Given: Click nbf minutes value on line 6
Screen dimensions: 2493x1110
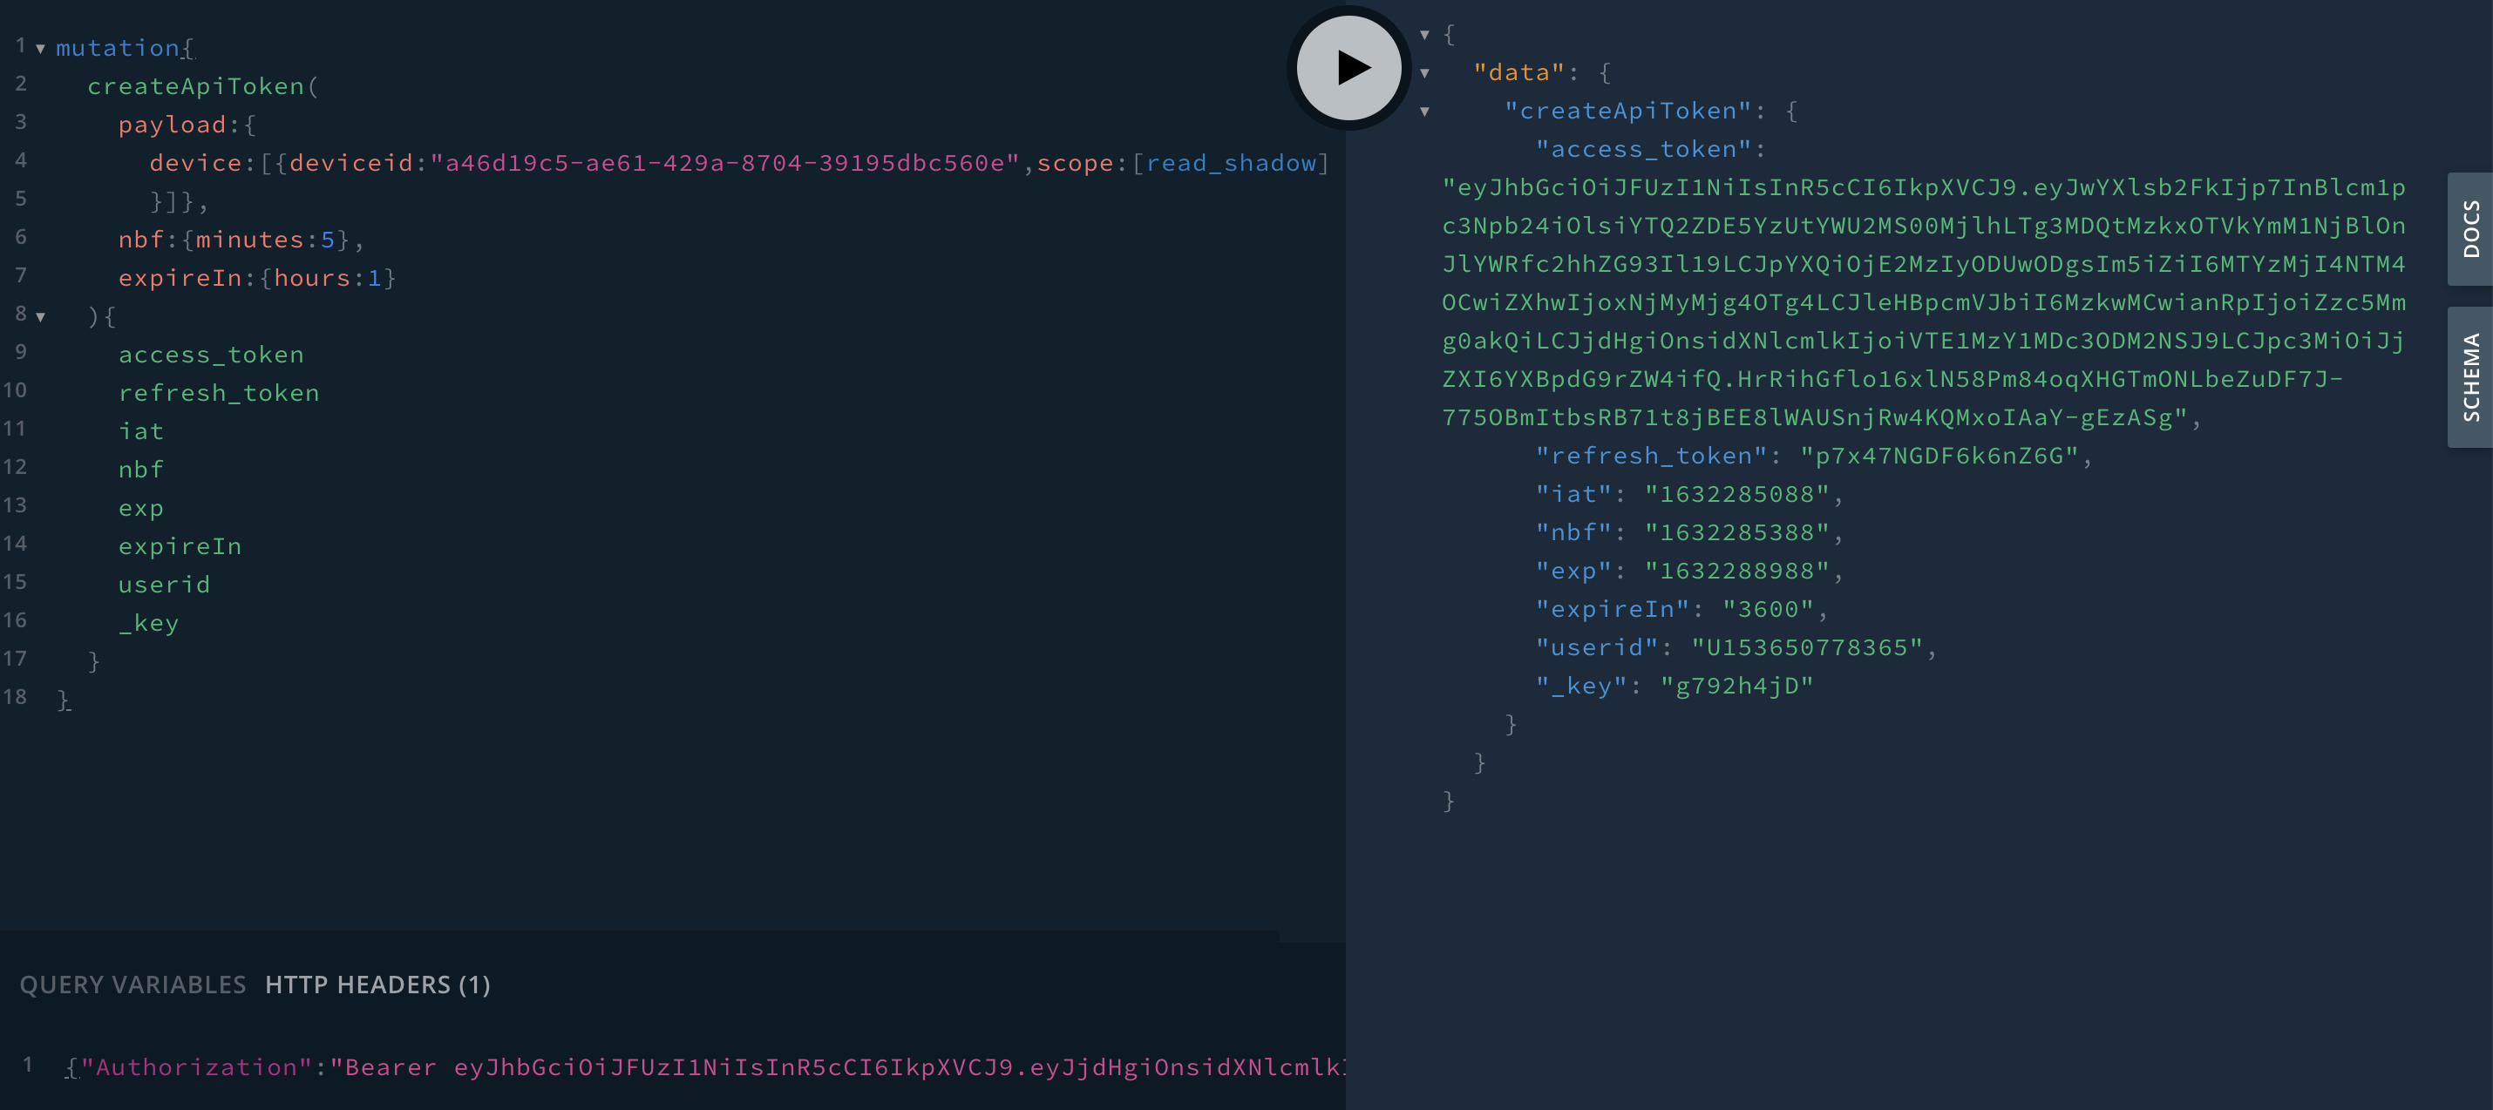Looking at the screenshot, I should (327, 240).
